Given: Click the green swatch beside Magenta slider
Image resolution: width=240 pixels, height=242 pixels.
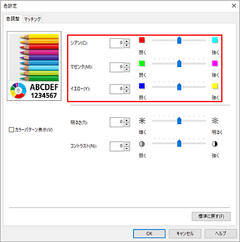Looking at the screenshot, I should 142,63.
